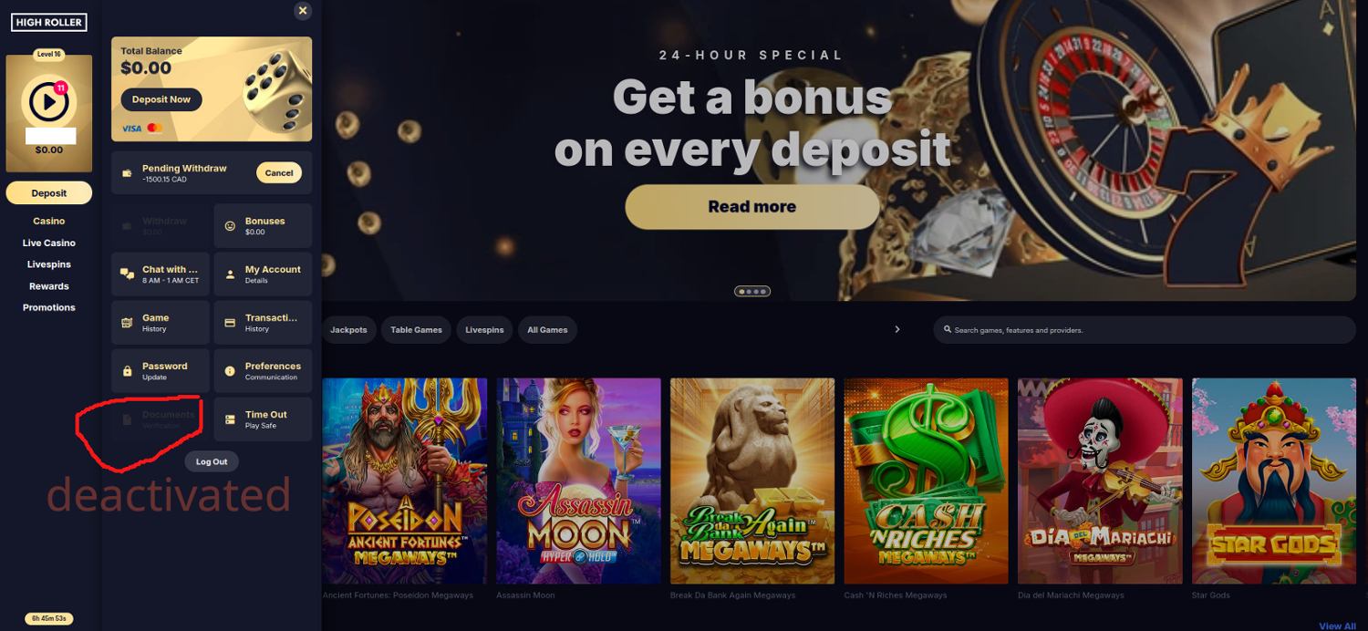Open the level 16 play-circle avatar
The image size is (1368, 631).
tap(48, 101)
